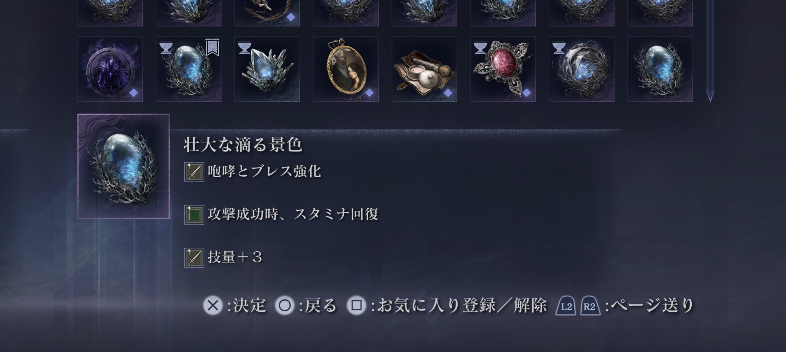
Task: Click the chalice marker on red brooch
Action: (x=481, y=48)
